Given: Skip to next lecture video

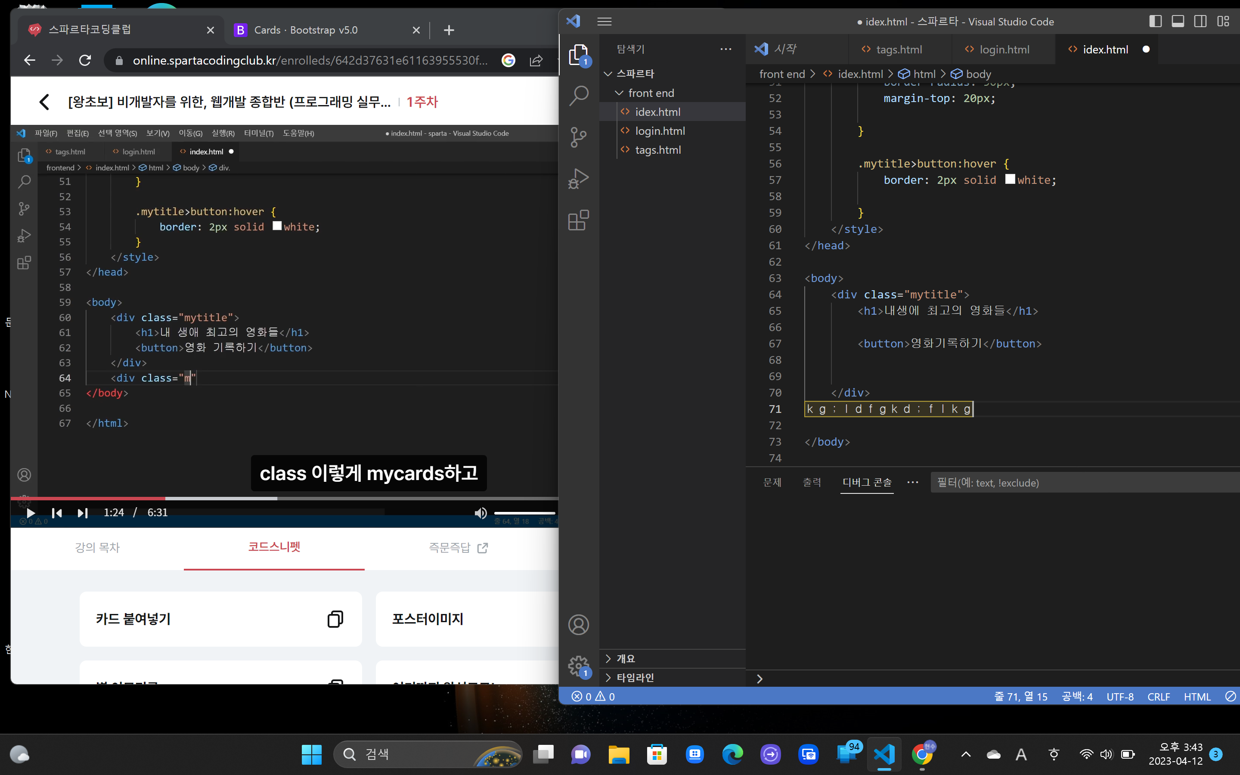Looking at the screenshot, I should pos(83,512).
